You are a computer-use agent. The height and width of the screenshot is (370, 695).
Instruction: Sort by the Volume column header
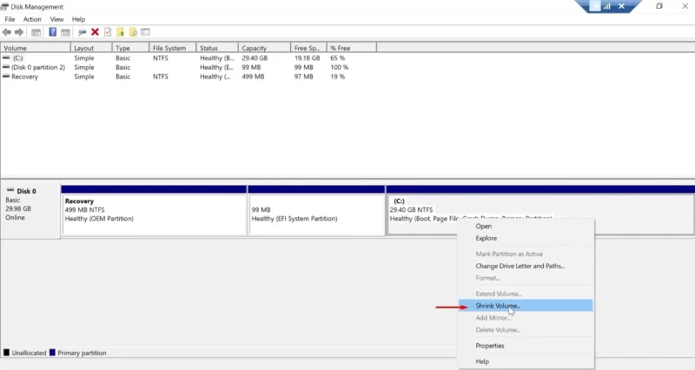[x=36, y=48]
